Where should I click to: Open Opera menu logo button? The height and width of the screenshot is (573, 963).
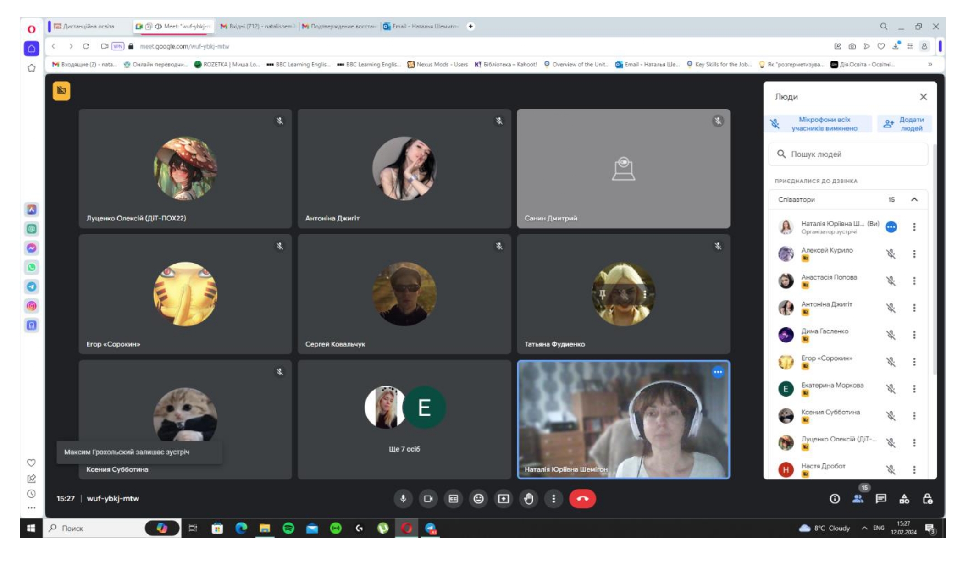click(31, 29)
